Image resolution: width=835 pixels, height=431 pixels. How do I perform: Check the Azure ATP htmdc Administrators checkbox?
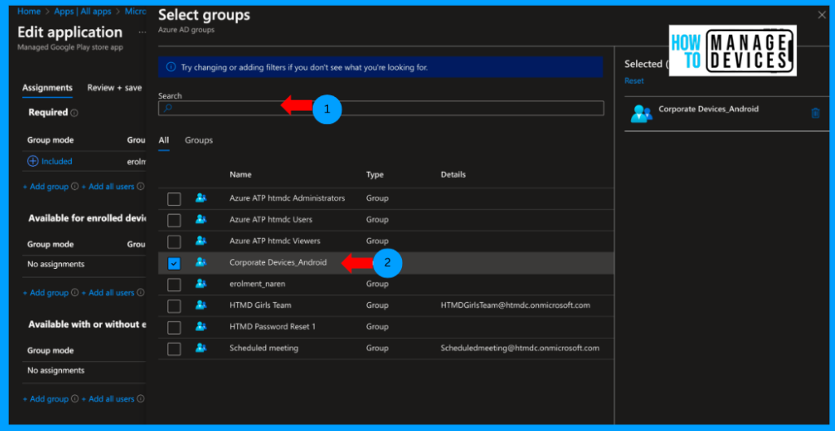point(175,199)
